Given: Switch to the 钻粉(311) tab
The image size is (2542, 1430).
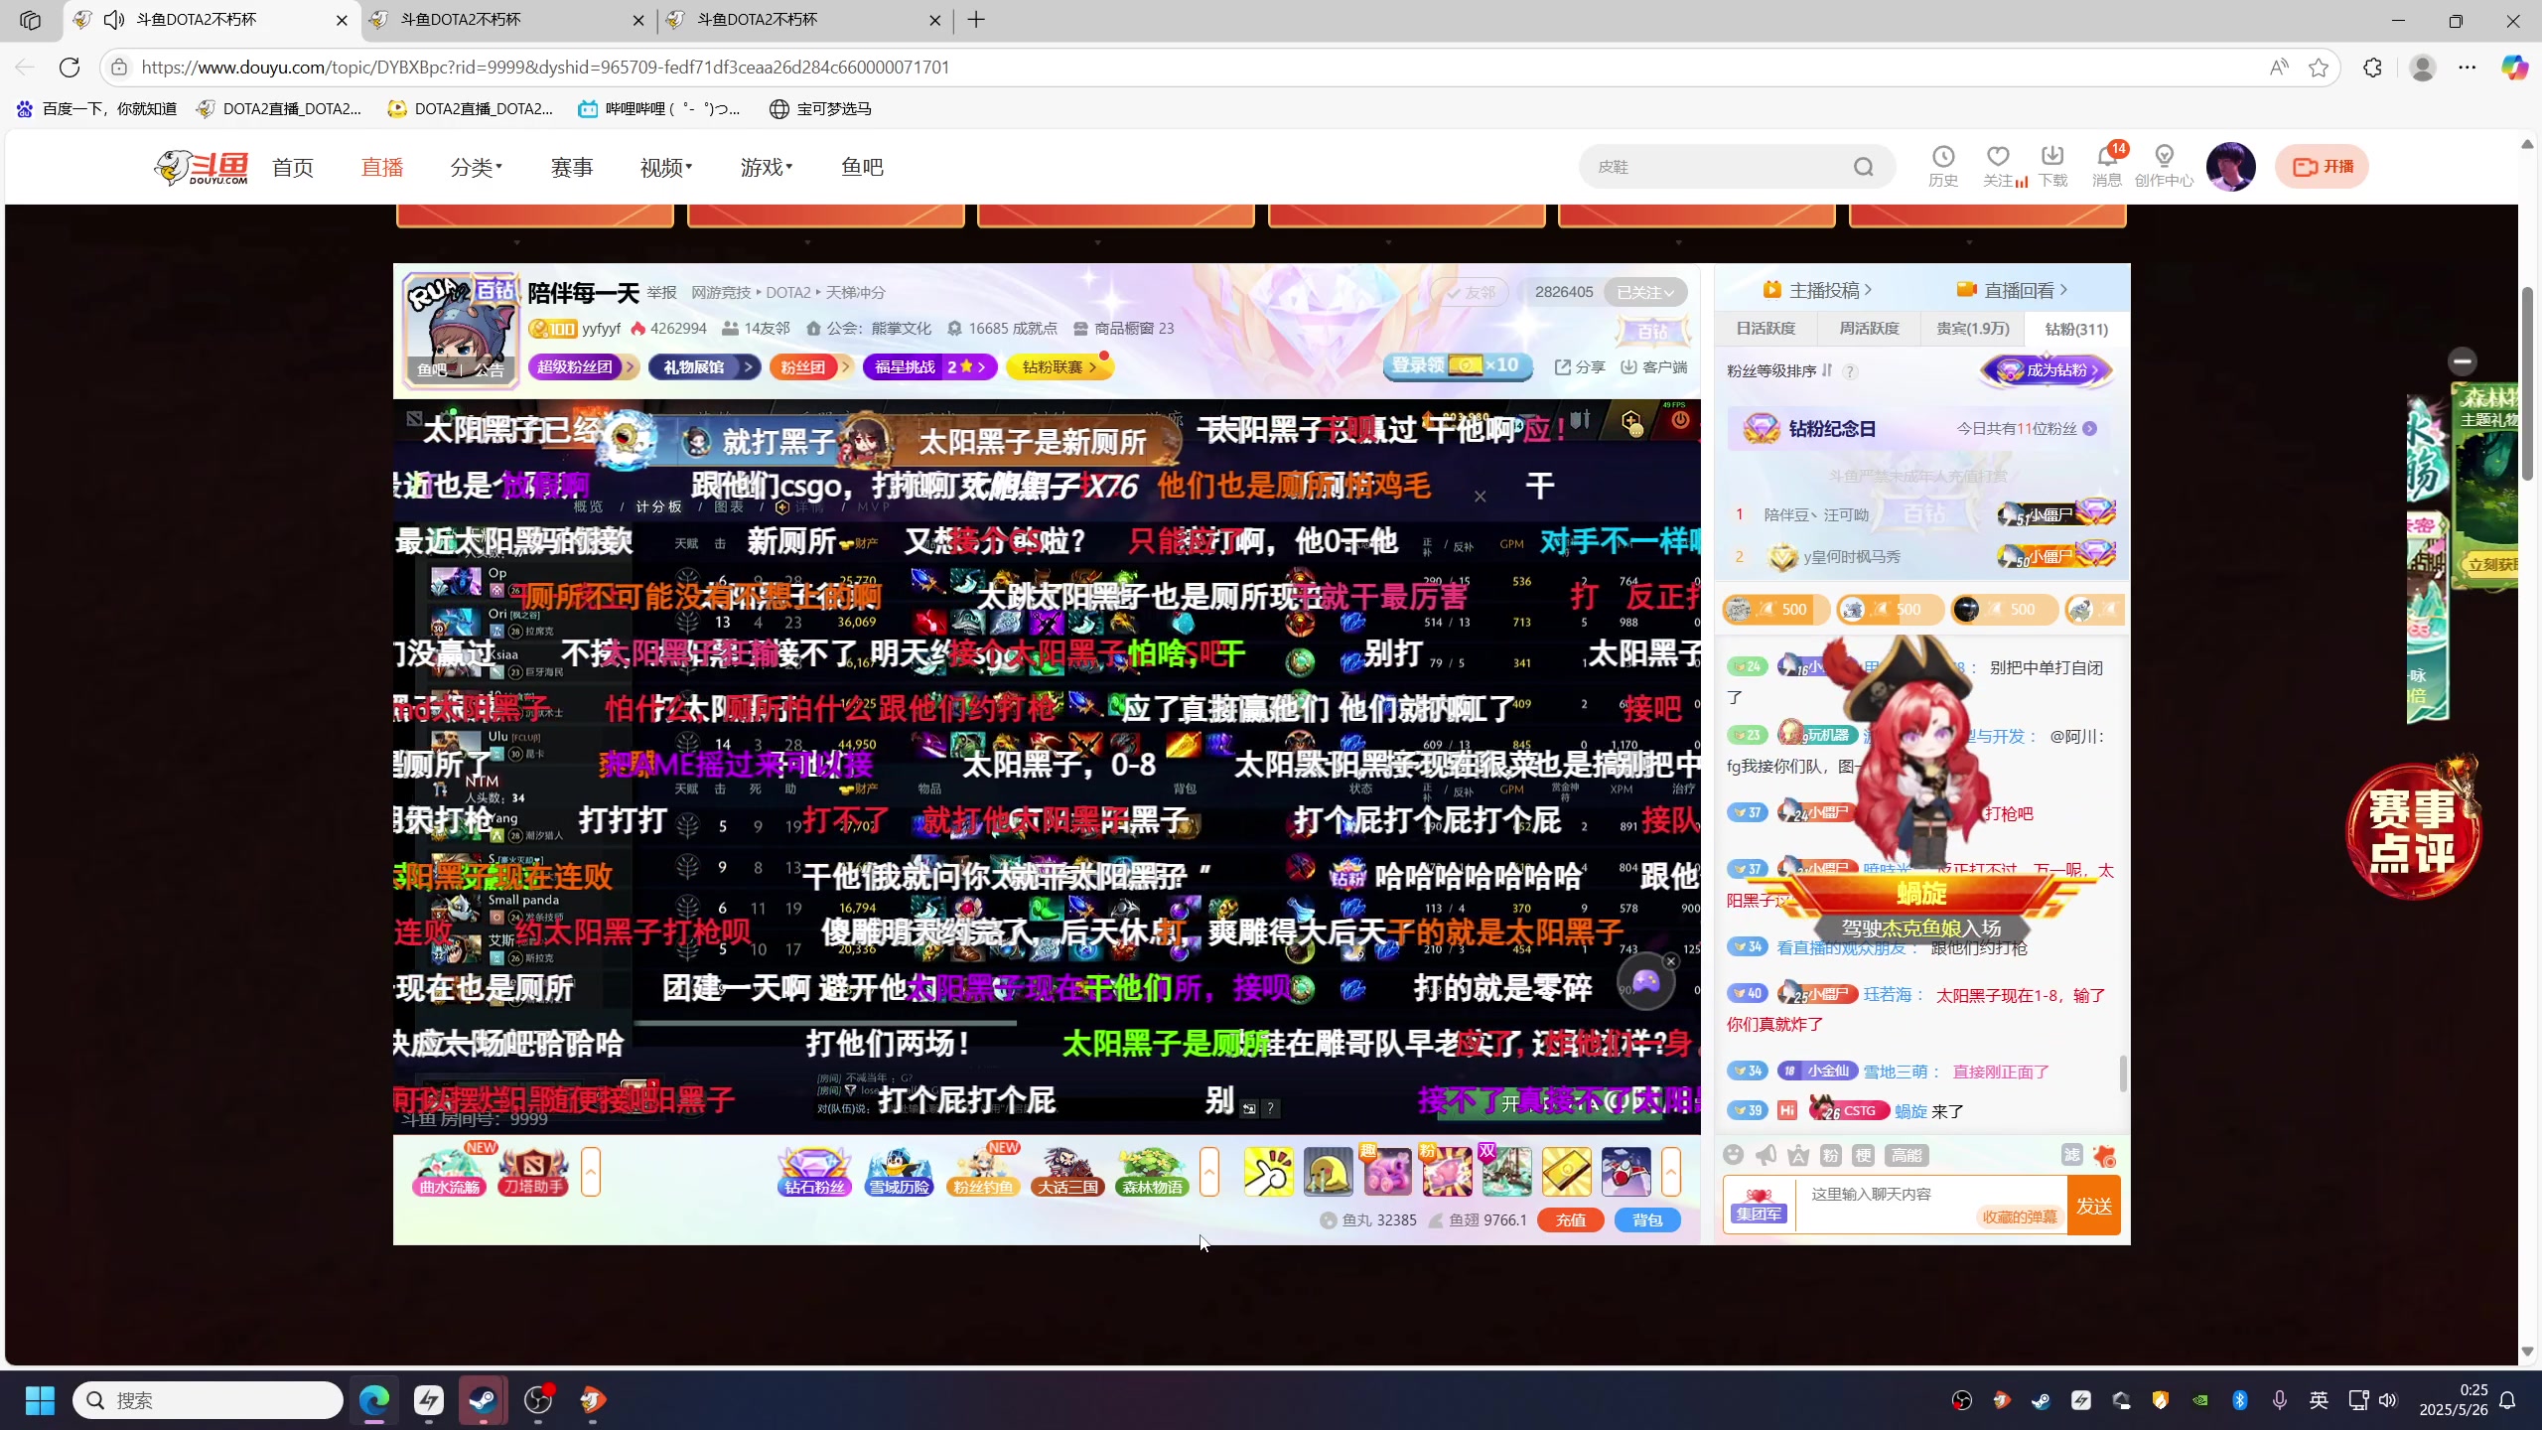Looking at the screenshot, I should (2076, 329).
